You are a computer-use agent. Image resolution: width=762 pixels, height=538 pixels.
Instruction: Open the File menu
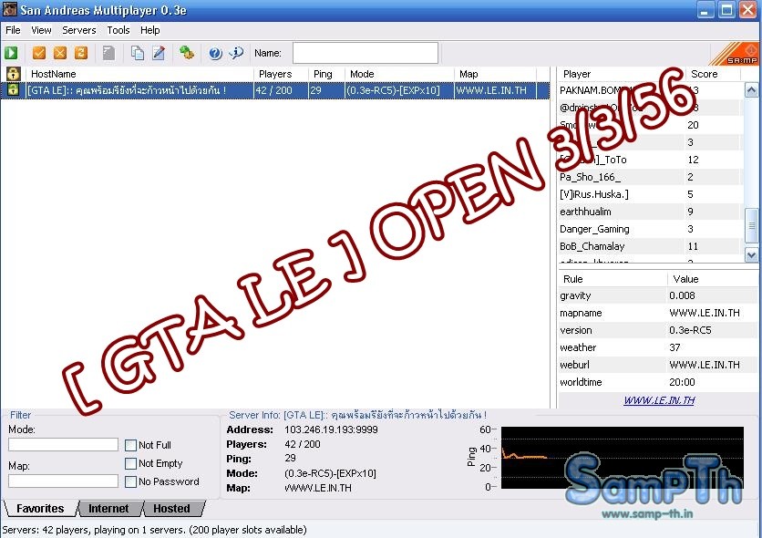pos(13,30)
